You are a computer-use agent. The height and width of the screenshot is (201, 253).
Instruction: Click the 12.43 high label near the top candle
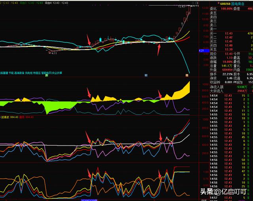pyautogui.click(x=182, y=6)
